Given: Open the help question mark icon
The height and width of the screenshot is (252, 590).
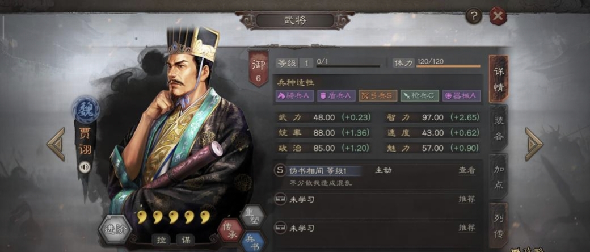Looking at the screenshot, I should (x=474, y=16).
